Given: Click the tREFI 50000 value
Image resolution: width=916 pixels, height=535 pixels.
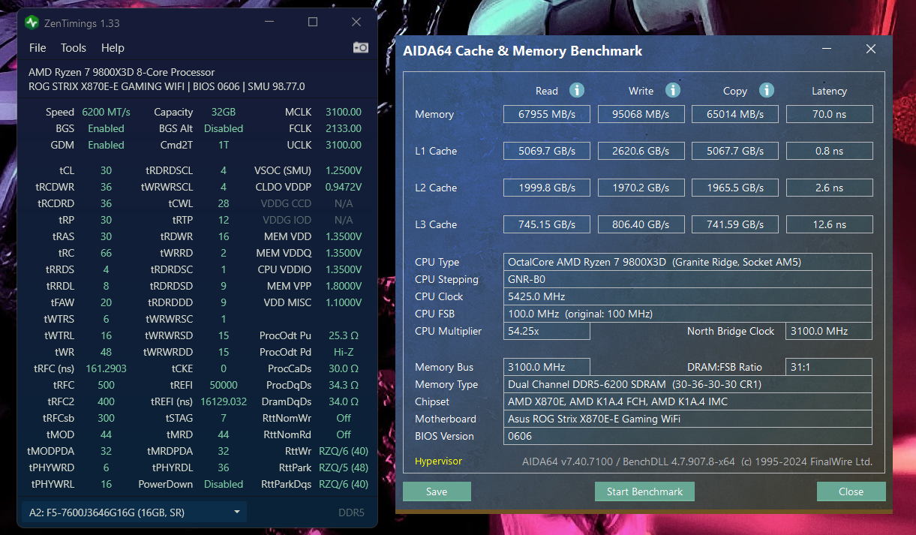Looking at the screenshot, I should (x=224, y=385).
